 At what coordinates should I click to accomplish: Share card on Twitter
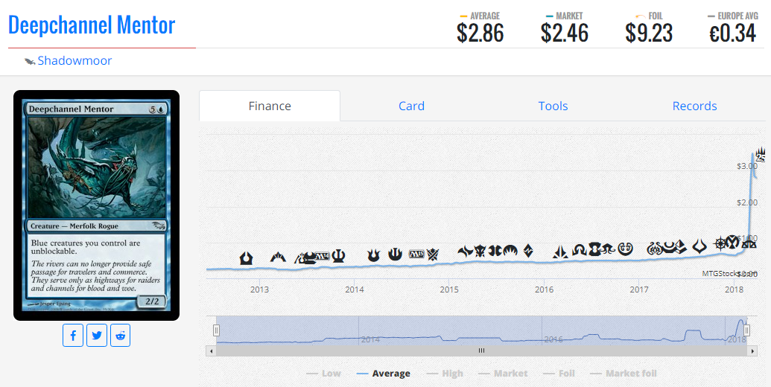point(97,336)
